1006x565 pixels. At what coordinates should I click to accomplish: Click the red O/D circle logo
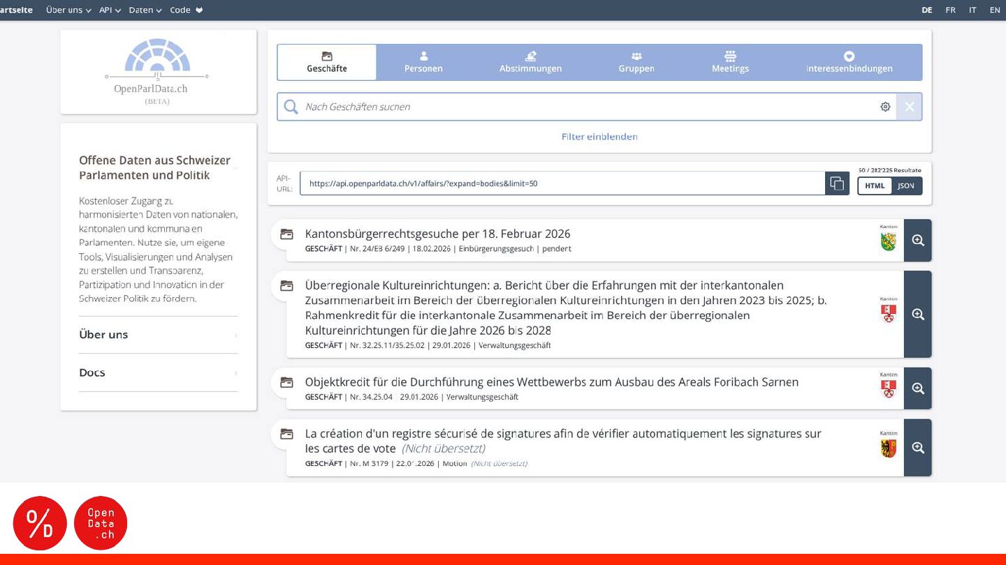click(x=40, y=523)
